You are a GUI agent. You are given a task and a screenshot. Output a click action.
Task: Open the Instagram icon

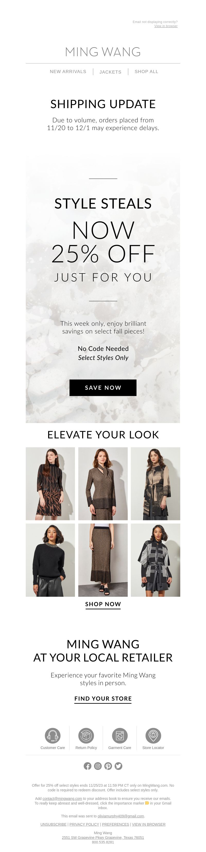pyautogui.click(x=98, y=766)
